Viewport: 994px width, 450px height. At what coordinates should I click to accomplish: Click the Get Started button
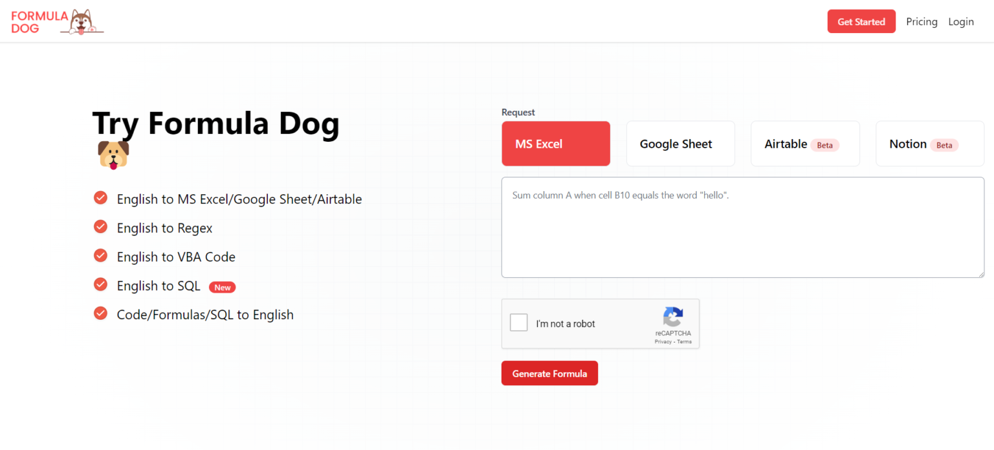coord(861,21)
